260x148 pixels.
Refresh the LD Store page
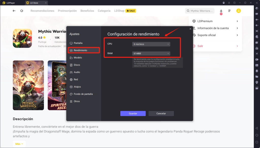pyautogui.click(x=22, y=11)
